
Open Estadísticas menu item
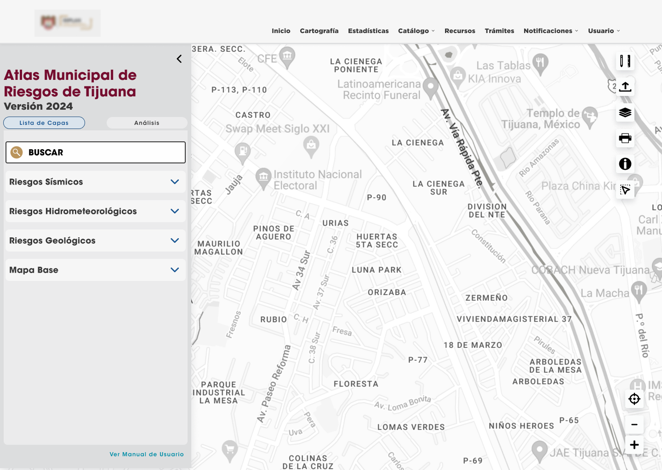pyautogui.click(x=368, y=31)
